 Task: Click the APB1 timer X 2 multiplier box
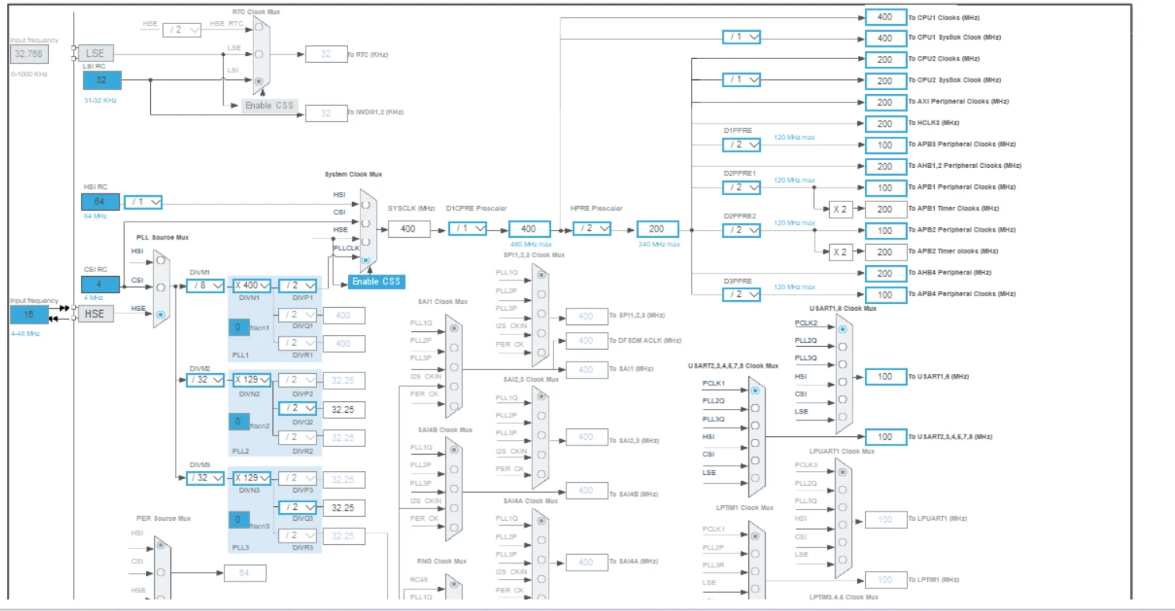click(840, 209)
